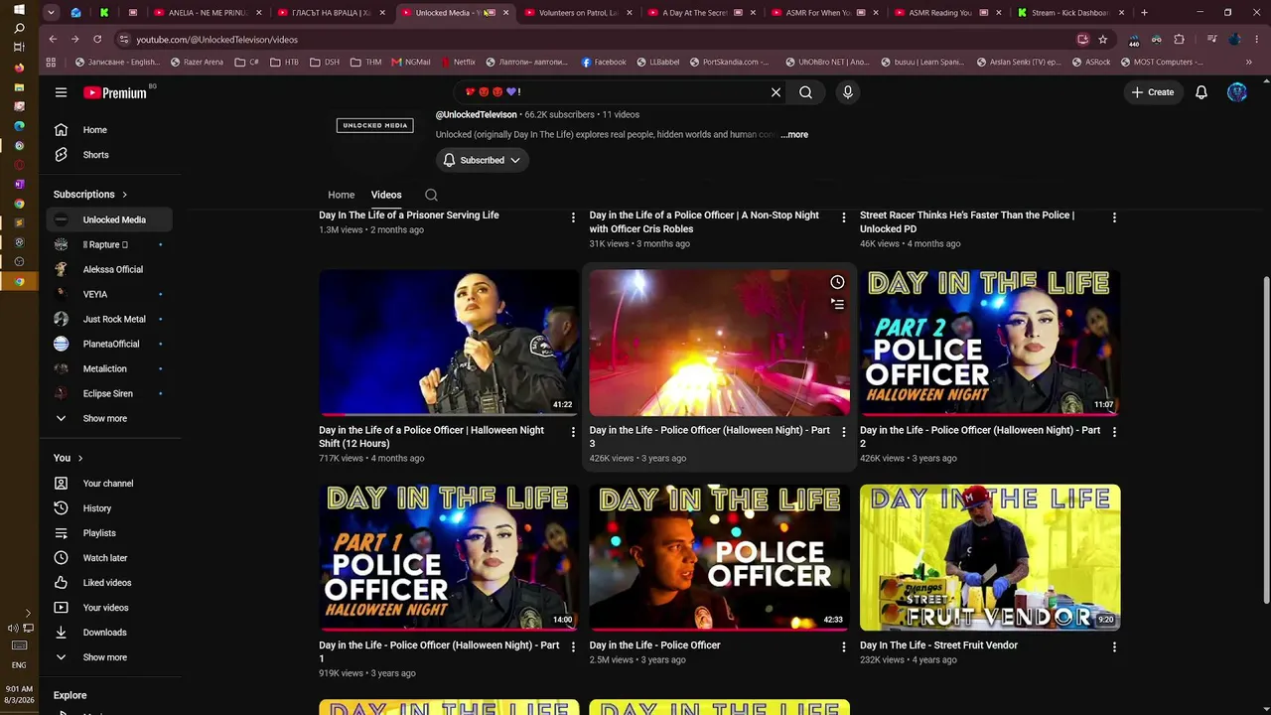Viewport: 1271px width, 715px height.
Task: Open Shorts from the sidebar
Action: point(109,155)
